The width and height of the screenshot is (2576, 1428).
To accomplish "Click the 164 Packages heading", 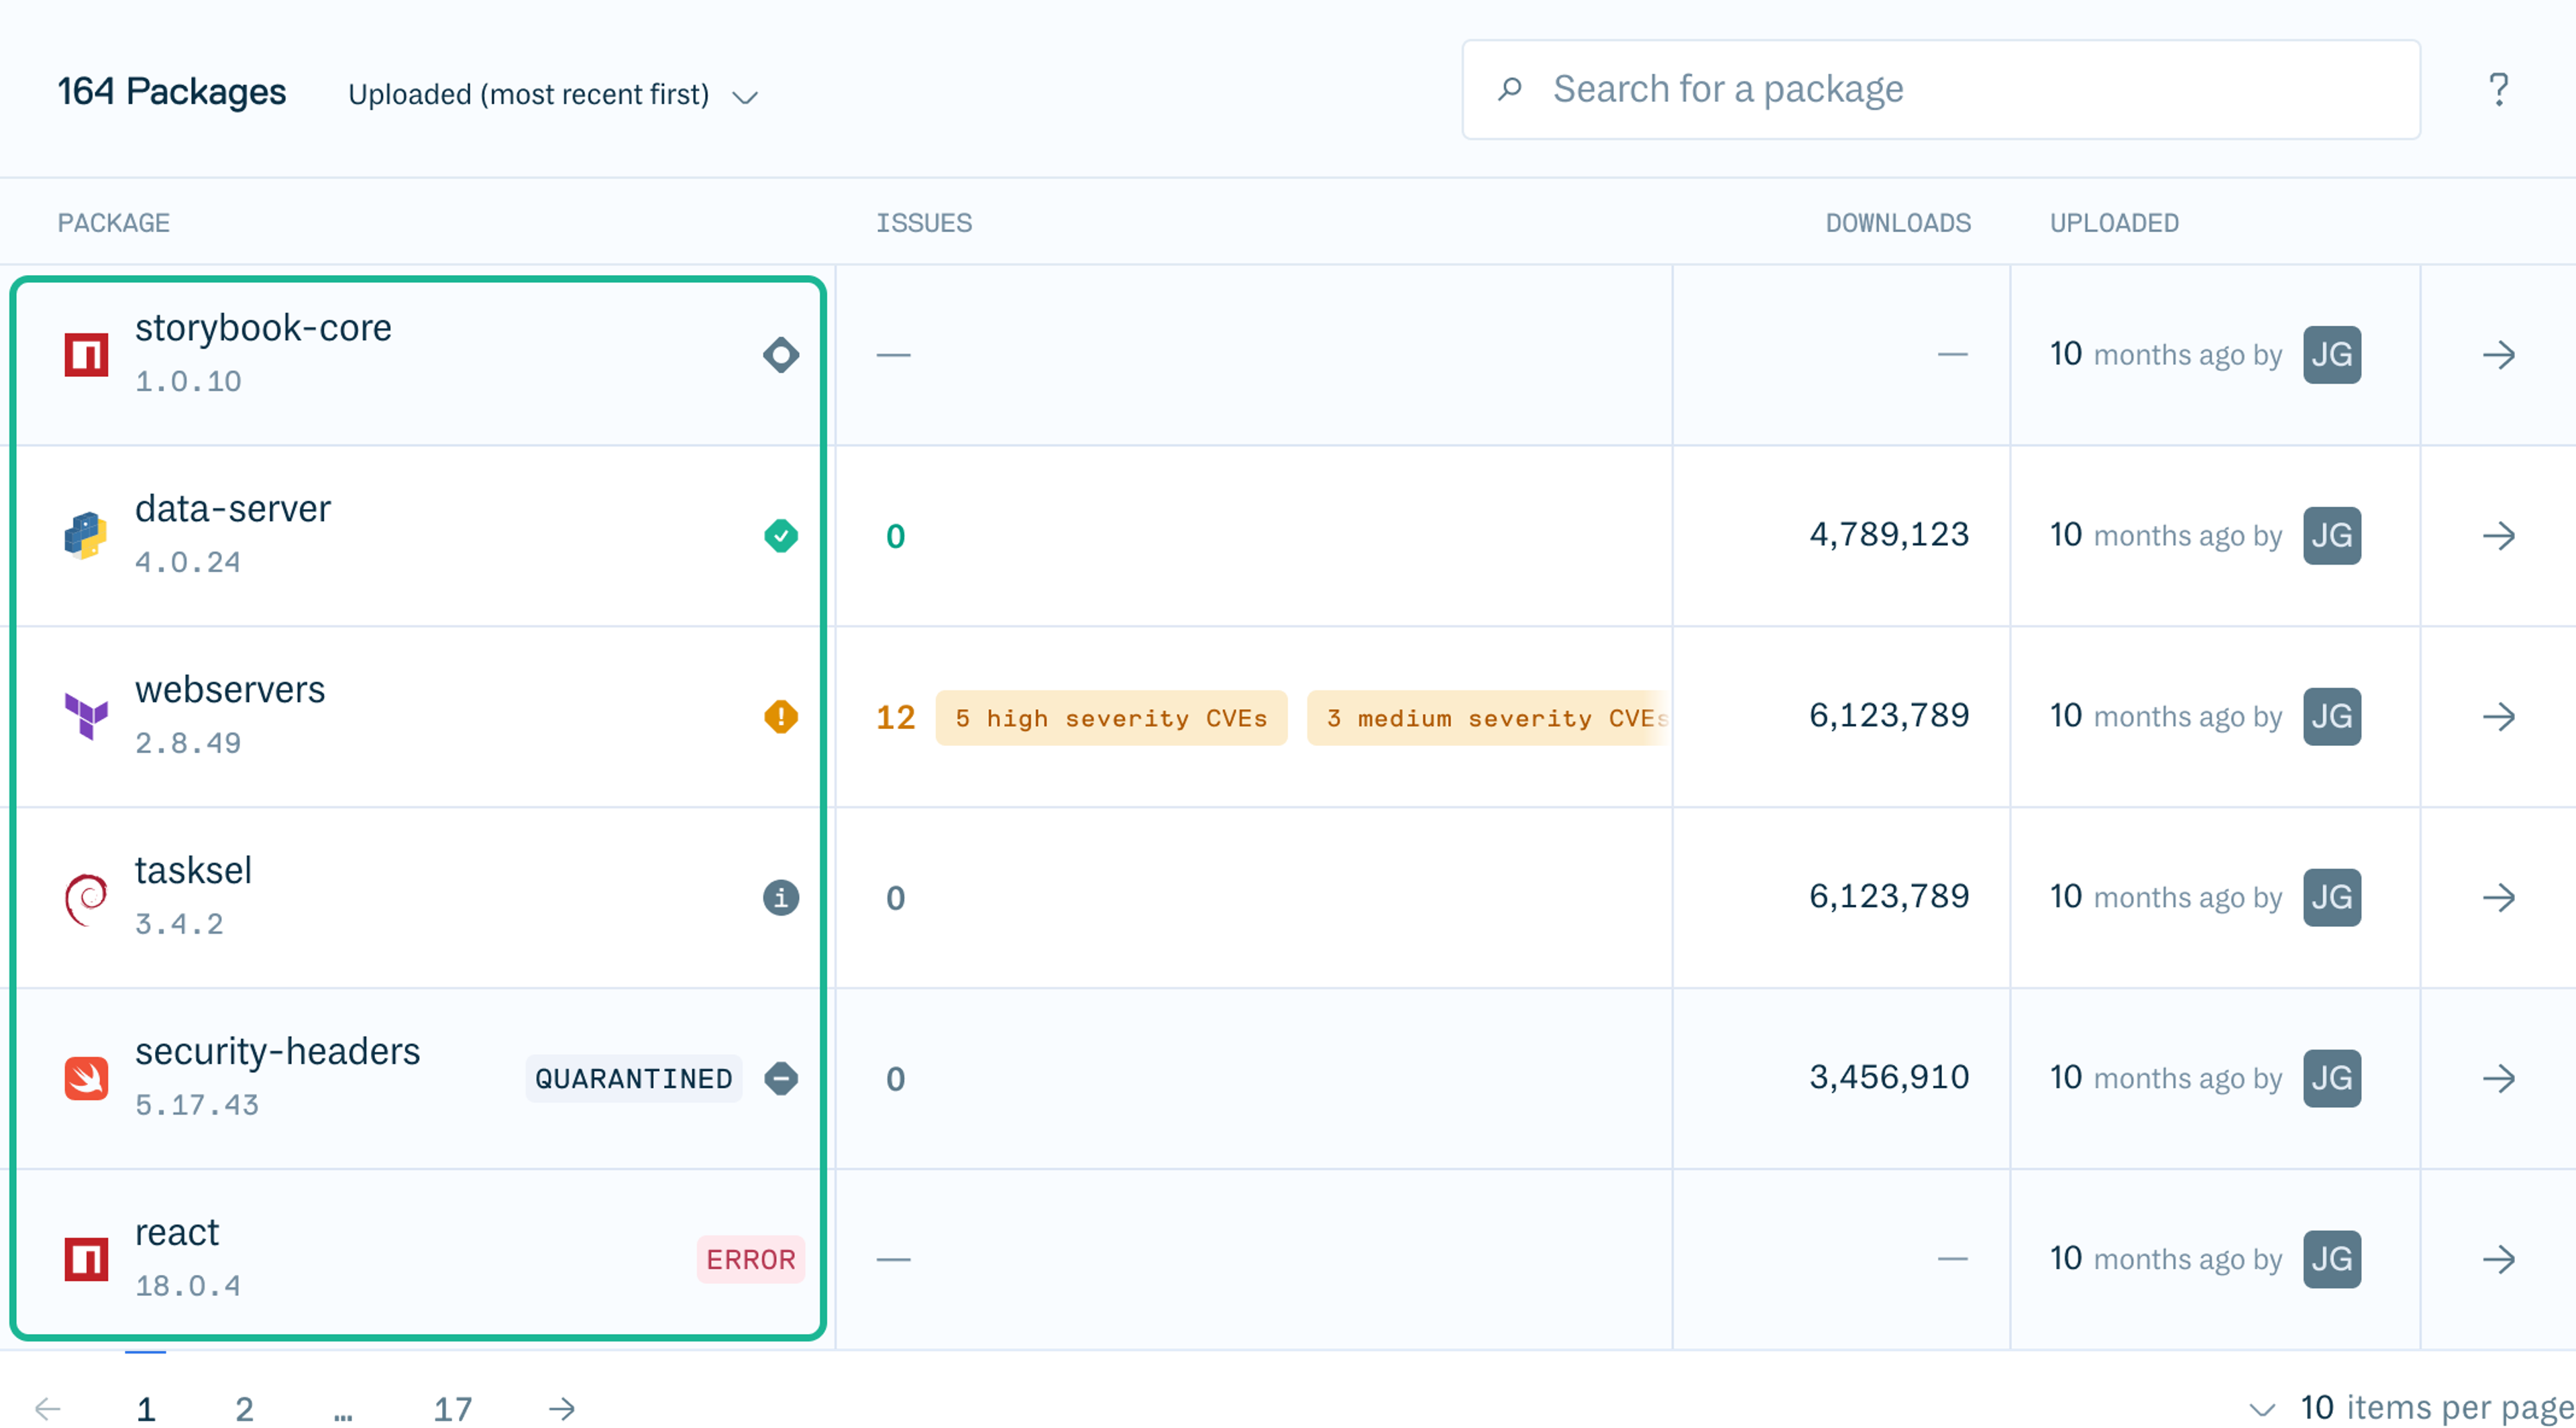I will pos(171,92).
